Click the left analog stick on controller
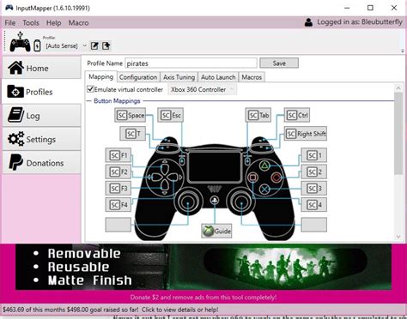Image resolution: width=407 pixels, height=319 pixels. [x=188, y=202]
